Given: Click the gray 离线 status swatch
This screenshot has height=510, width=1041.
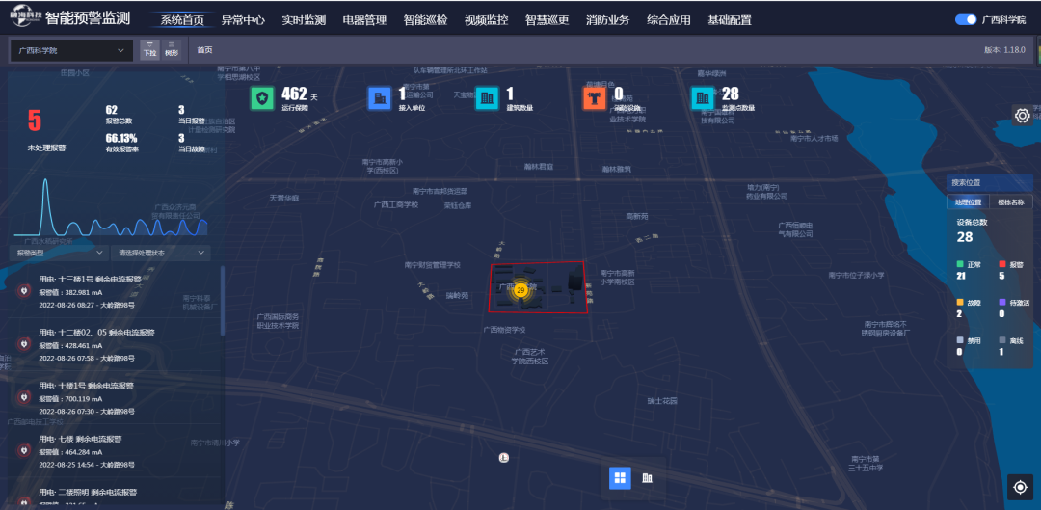Looking at the screenshot, I should [1002, 340].
